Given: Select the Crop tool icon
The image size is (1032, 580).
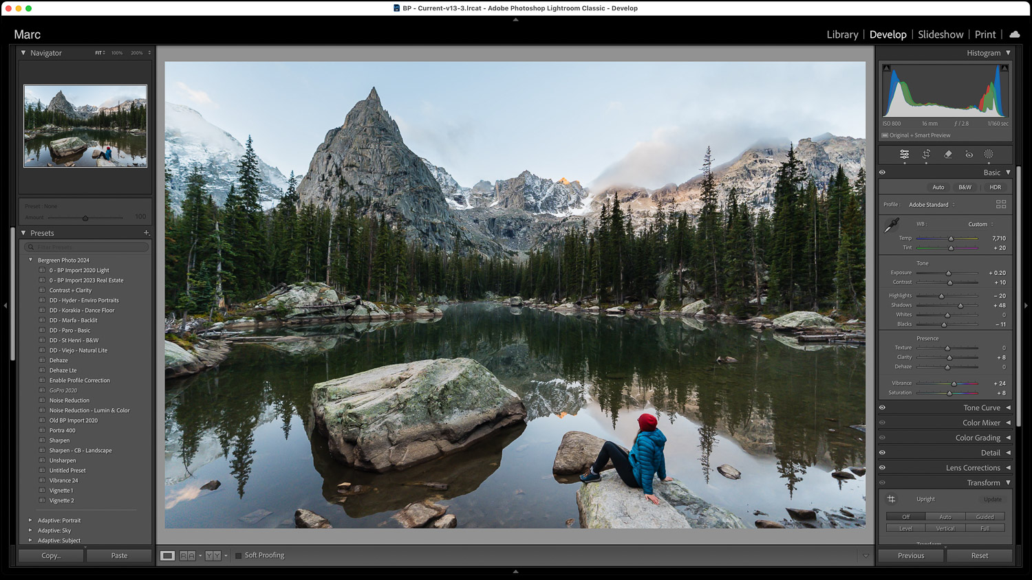Looking at the screenshot, I should tap(926, 155).
